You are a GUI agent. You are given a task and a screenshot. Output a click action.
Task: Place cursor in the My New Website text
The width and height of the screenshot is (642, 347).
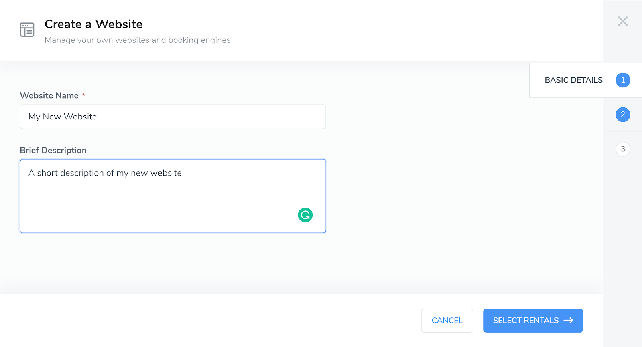tap(63, 117)
